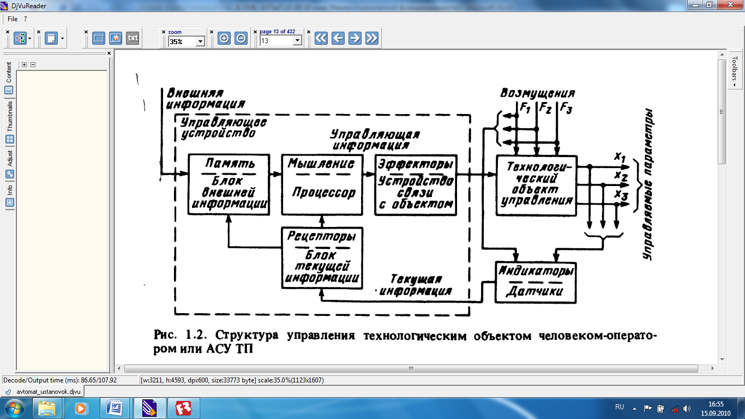The image size is (745, 419).
Task: Select the rectangular selection tool
Action: pyautogui.click(x=99, y=38)
